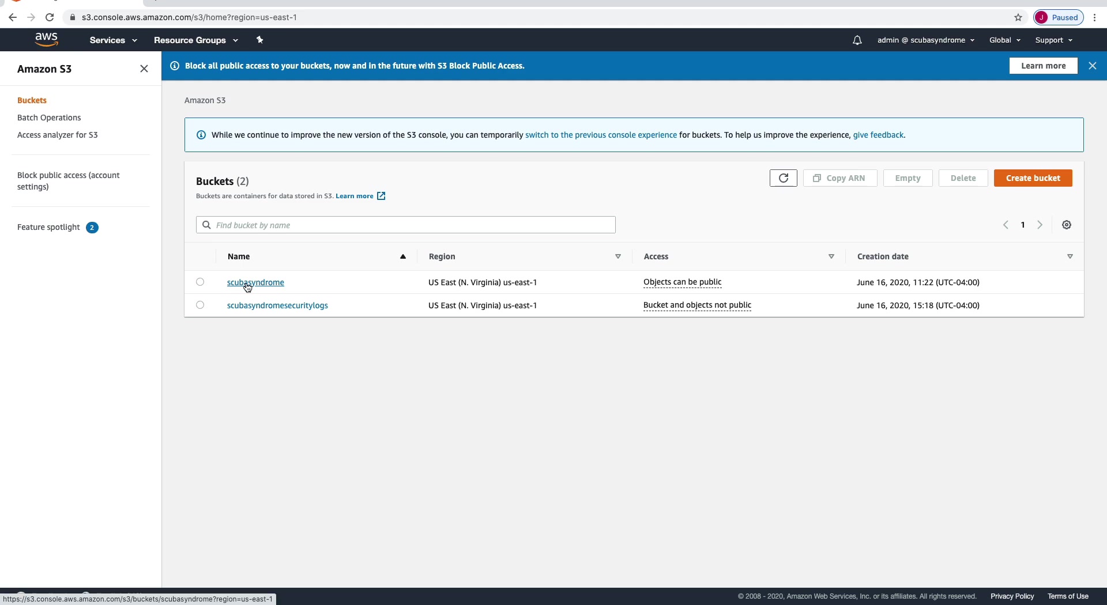Click the browser address bar URL

coord(190,17)
